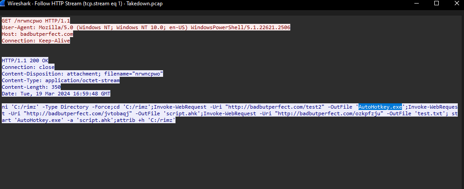The height and width of the screenshot is (189, 464).
Task: Maximize the Follow HTTP Stream window
Action: point(437,3)
